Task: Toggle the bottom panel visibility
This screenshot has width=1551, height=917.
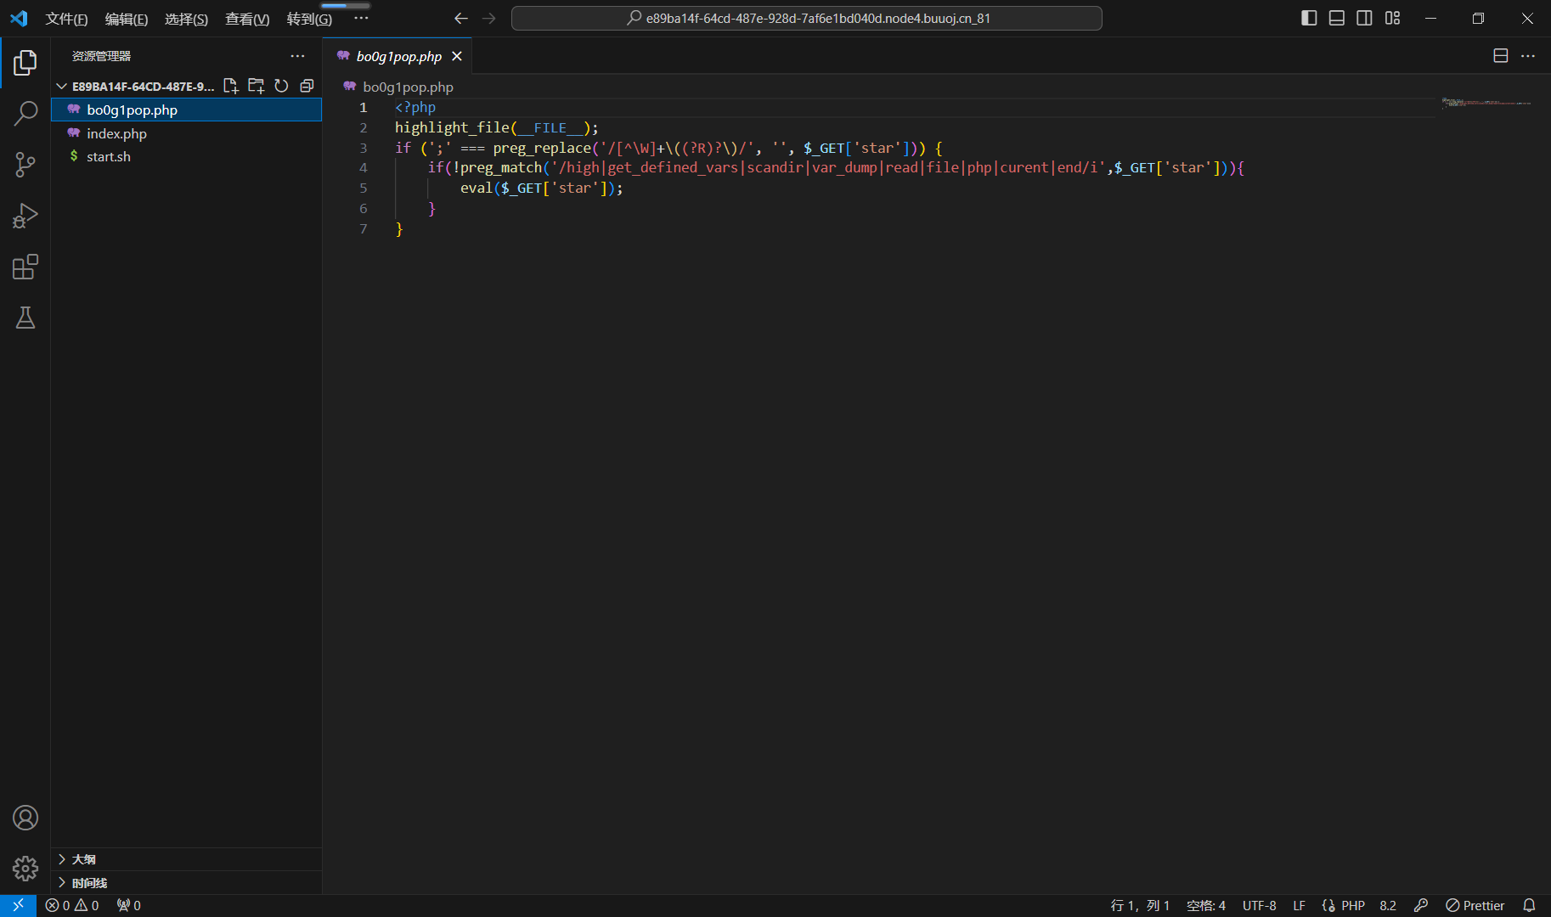Action: coord(1336,18)
